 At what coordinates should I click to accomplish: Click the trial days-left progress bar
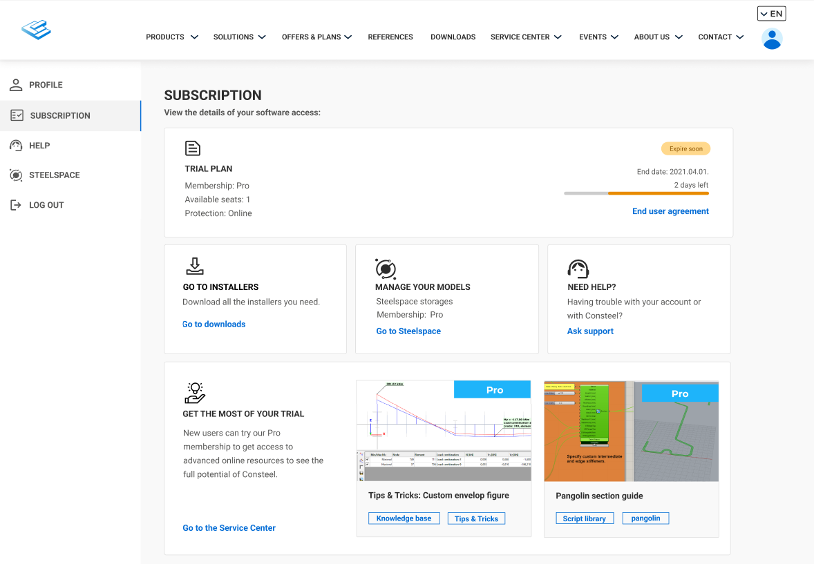click(636, 193)
